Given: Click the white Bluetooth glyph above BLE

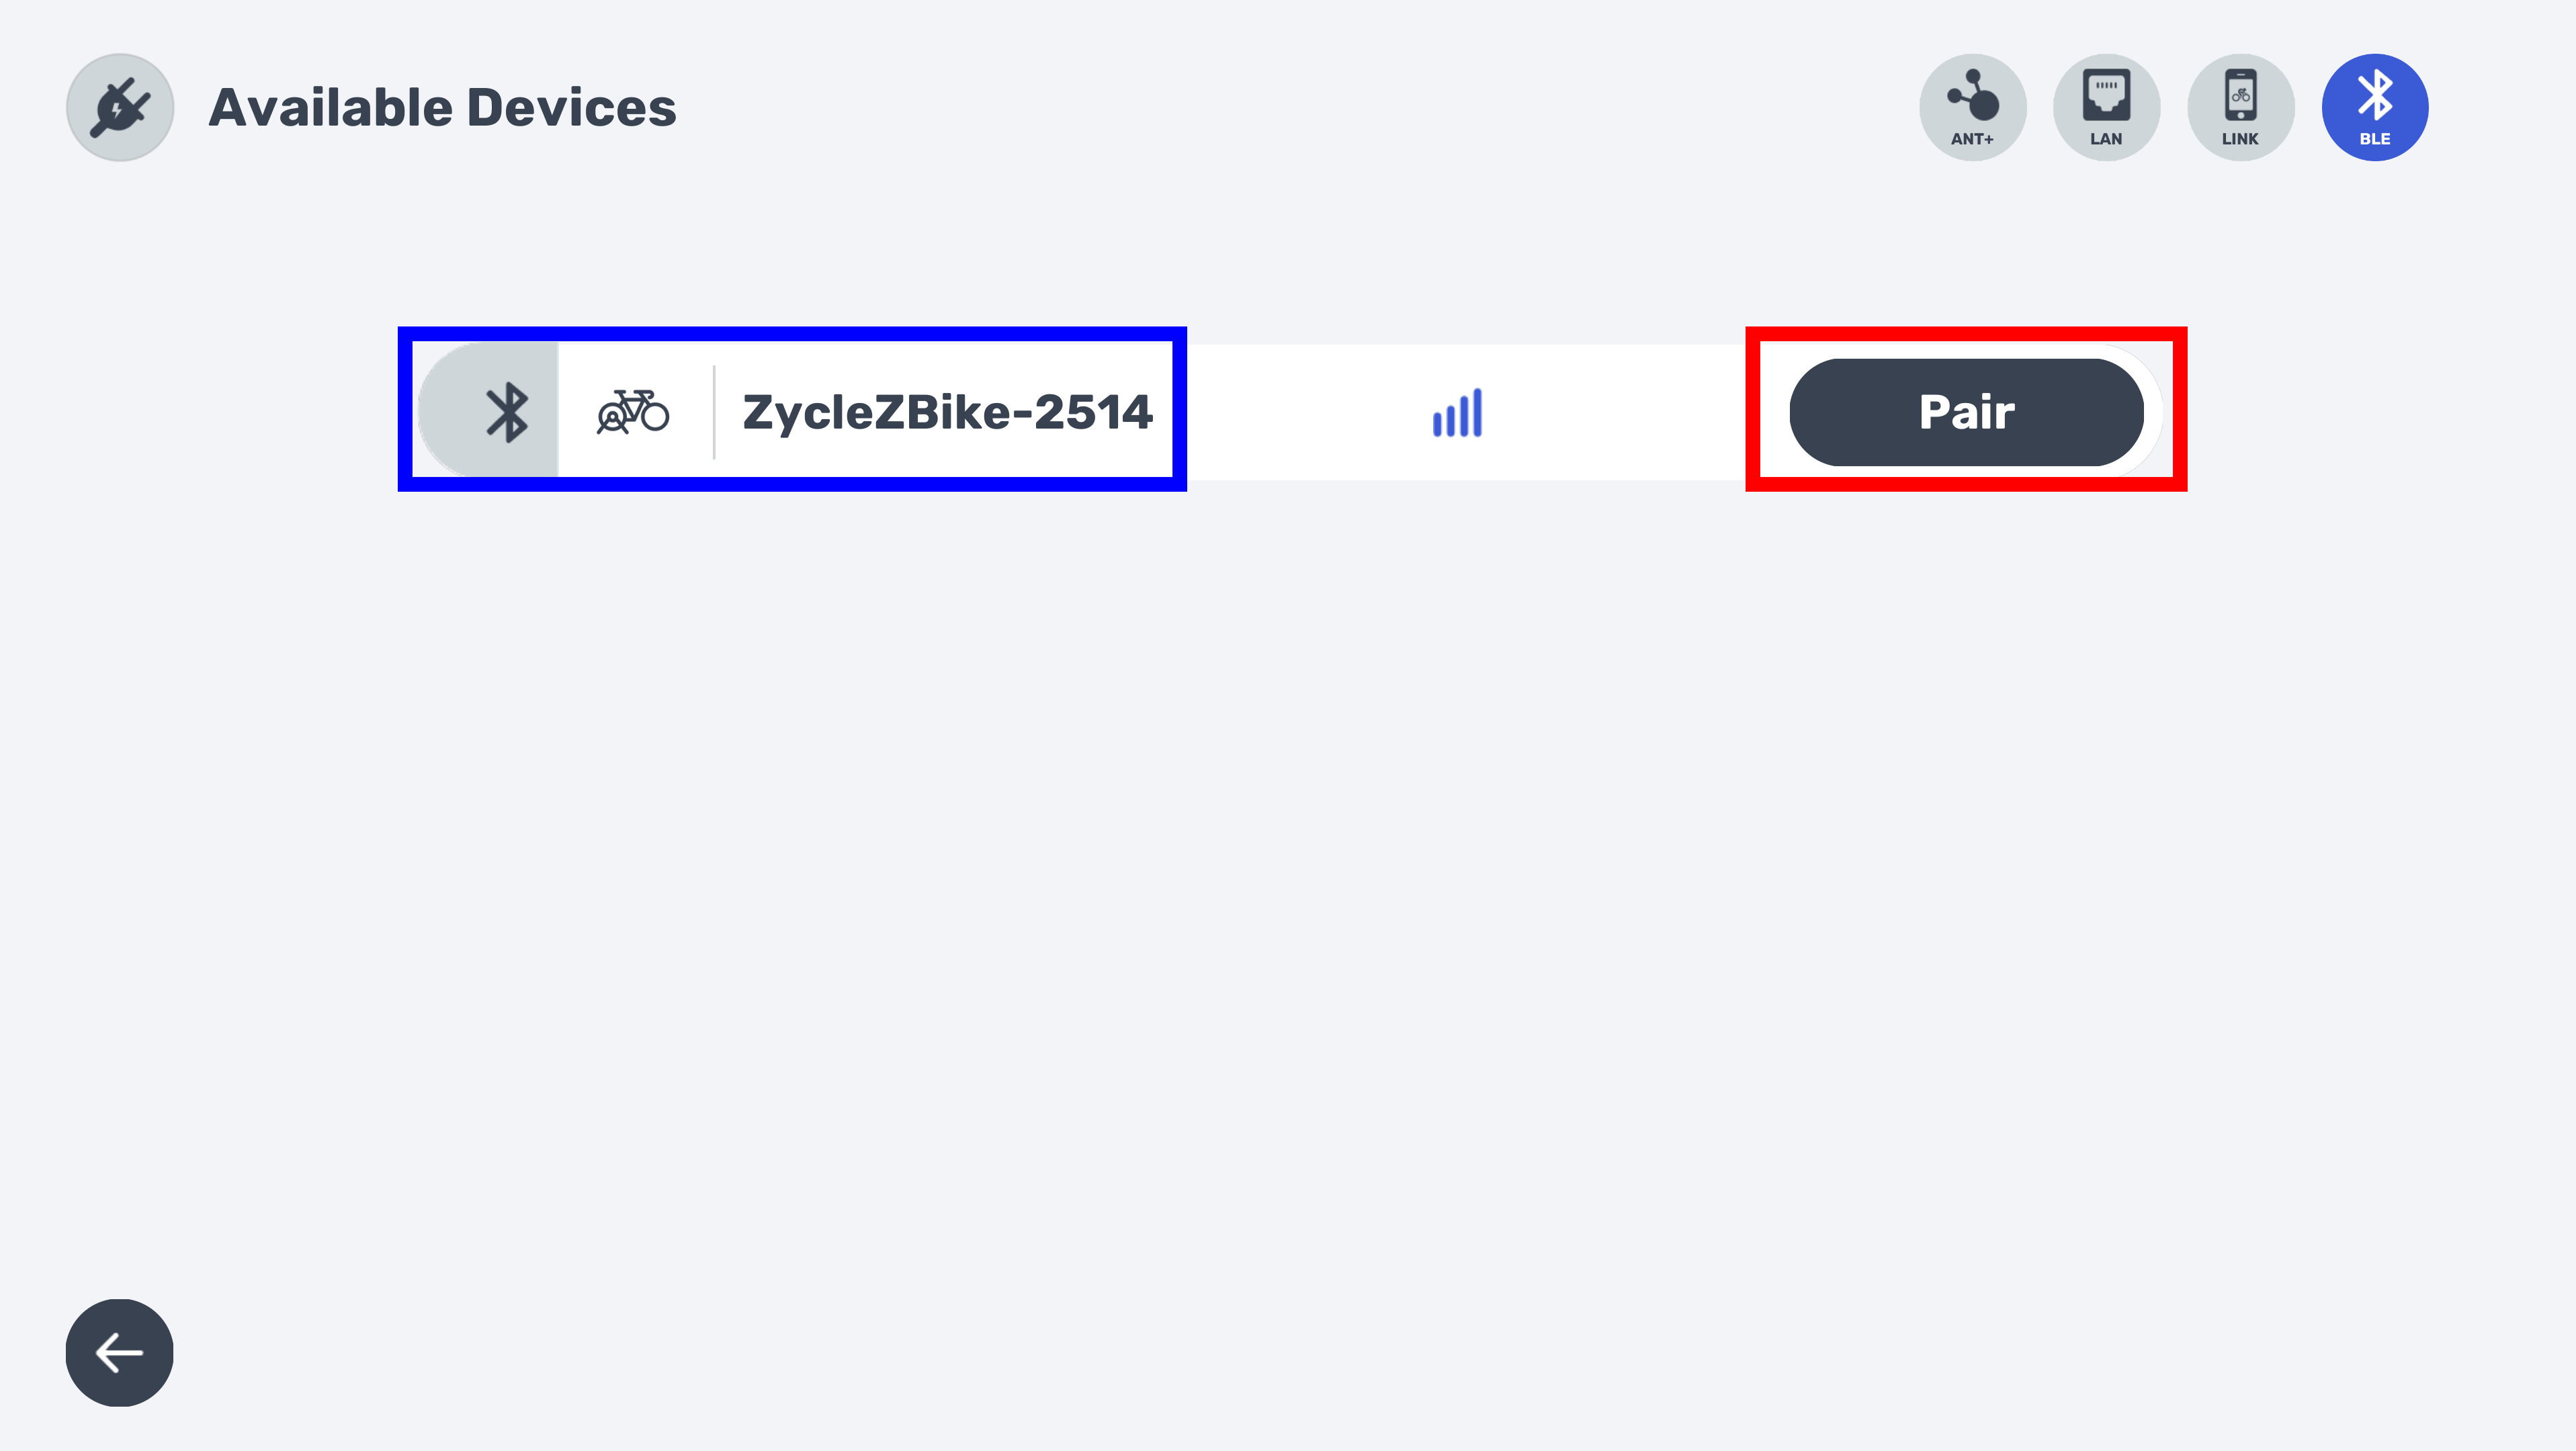Looking at the screenshot, I should [2374, 94].
